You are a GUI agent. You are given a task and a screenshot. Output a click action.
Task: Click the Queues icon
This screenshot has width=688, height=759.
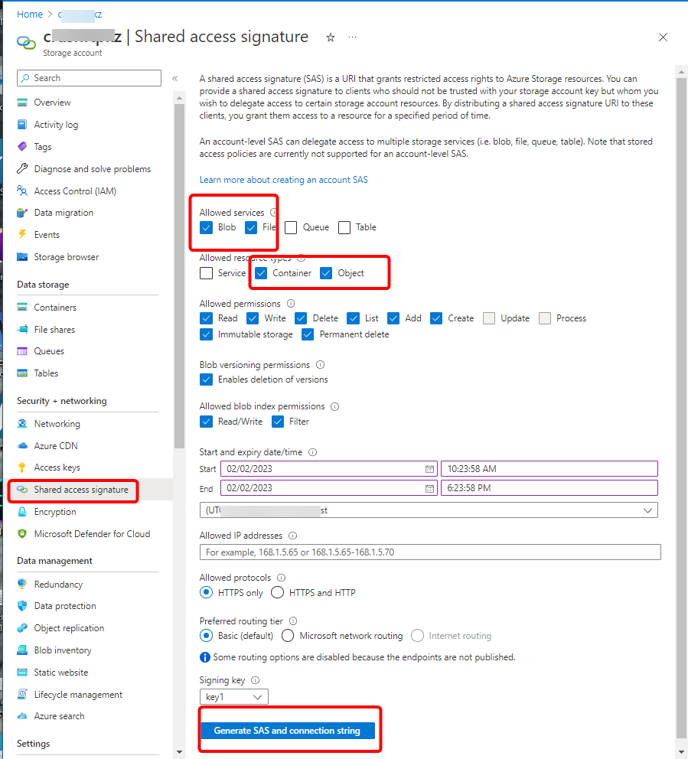tap(22, 351)
